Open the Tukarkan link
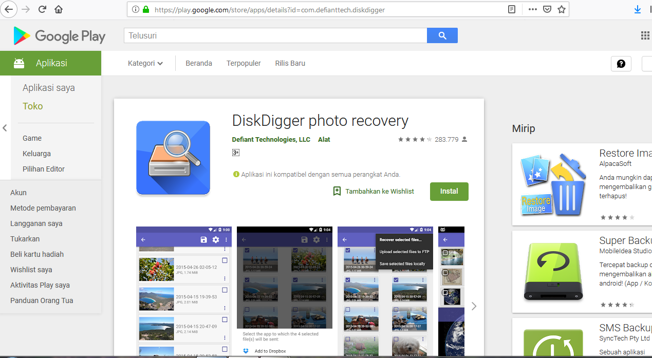The width and height of the screenshot is (652, 358). 25,239
